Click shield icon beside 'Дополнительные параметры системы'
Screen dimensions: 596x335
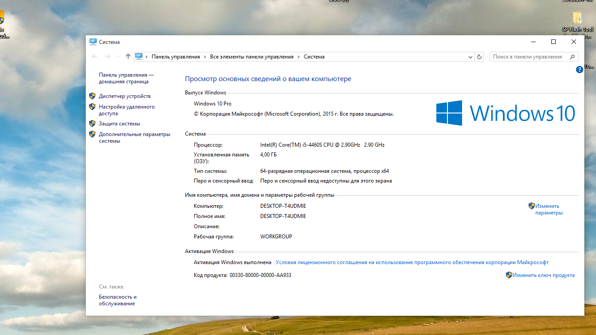click(92, 134)
